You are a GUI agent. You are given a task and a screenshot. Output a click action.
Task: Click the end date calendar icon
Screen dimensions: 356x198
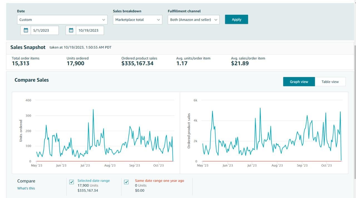(71, 30)
